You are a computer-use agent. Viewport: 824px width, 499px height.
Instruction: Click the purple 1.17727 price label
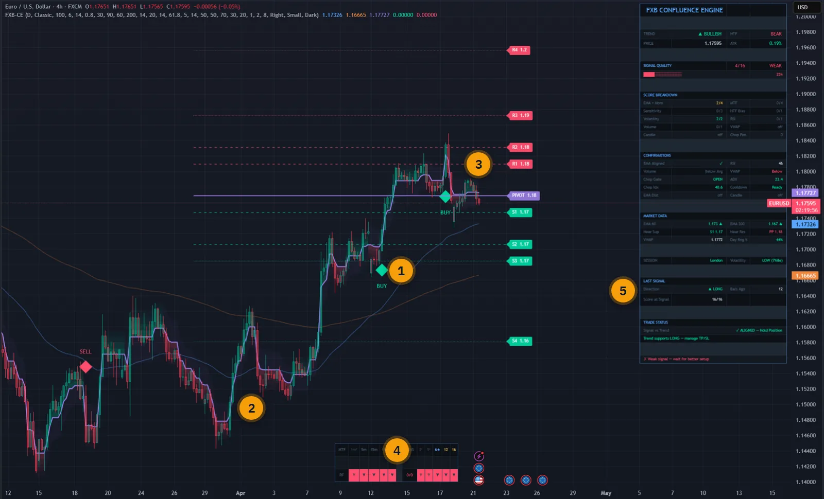805,193
